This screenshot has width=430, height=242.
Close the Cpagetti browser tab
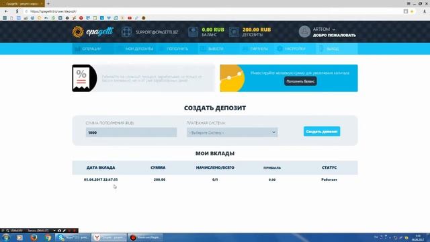click(42, 3)
